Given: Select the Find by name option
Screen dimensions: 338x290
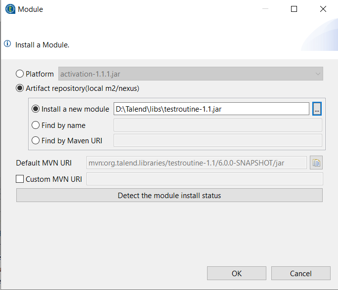Looking at the screenshot, I should [x=36, y=125].
